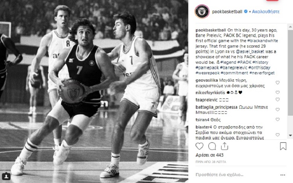Click the verified badge next to paokbasketball
293x183 pixels.
246,12
